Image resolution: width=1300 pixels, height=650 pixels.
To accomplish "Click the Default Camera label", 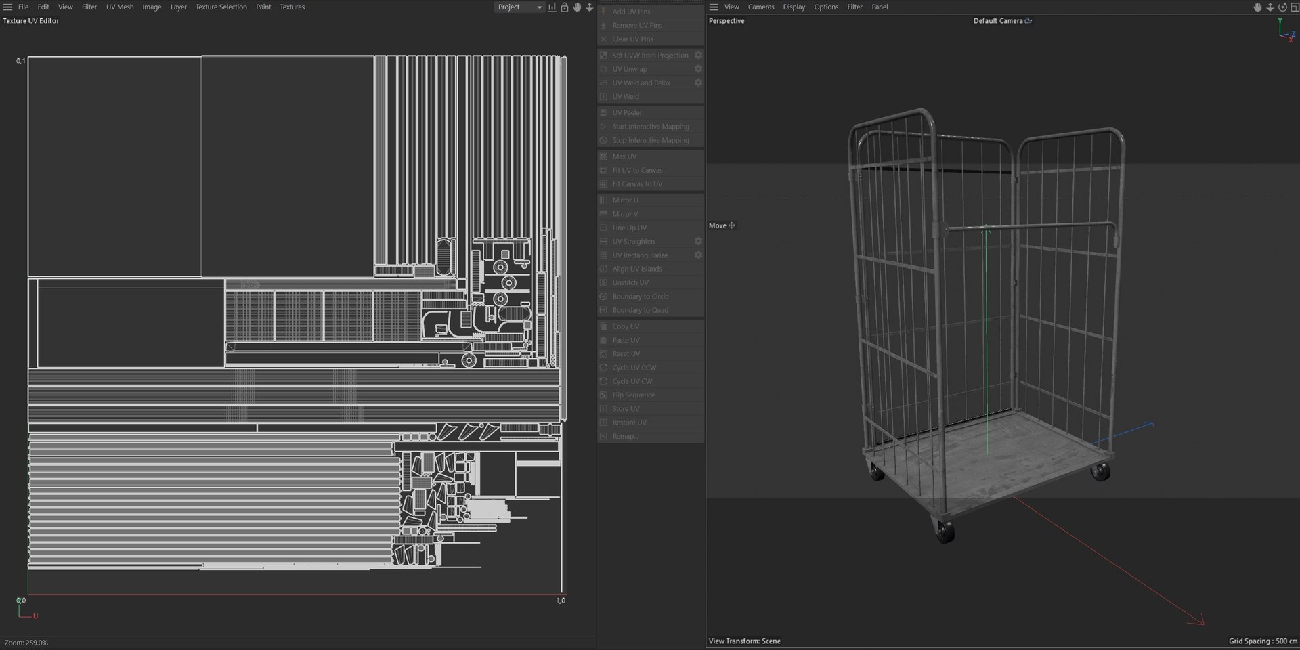I will pyautogui.click(x=997, y=20).
